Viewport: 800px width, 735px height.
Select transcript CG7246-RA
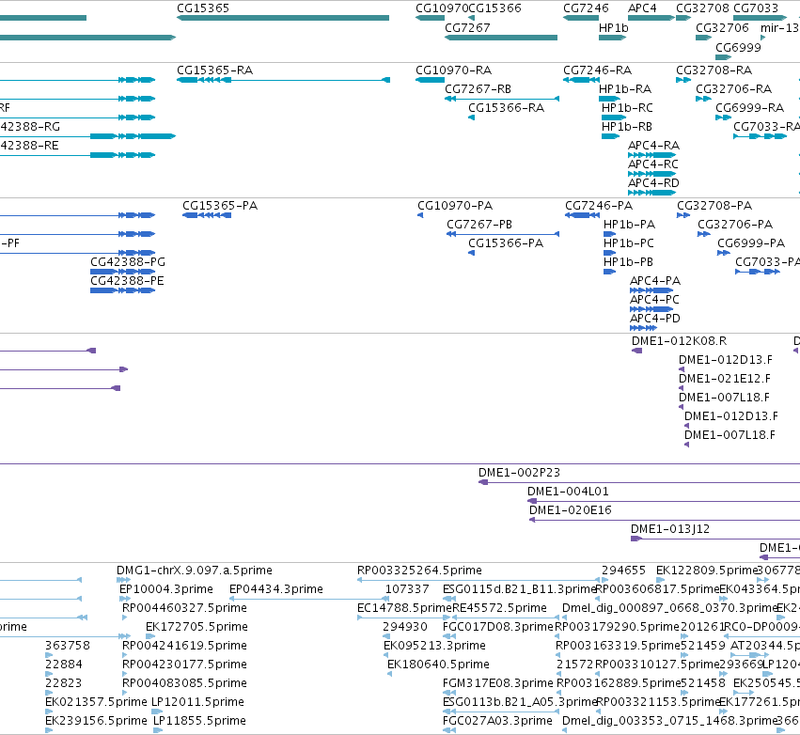(581, 80)
